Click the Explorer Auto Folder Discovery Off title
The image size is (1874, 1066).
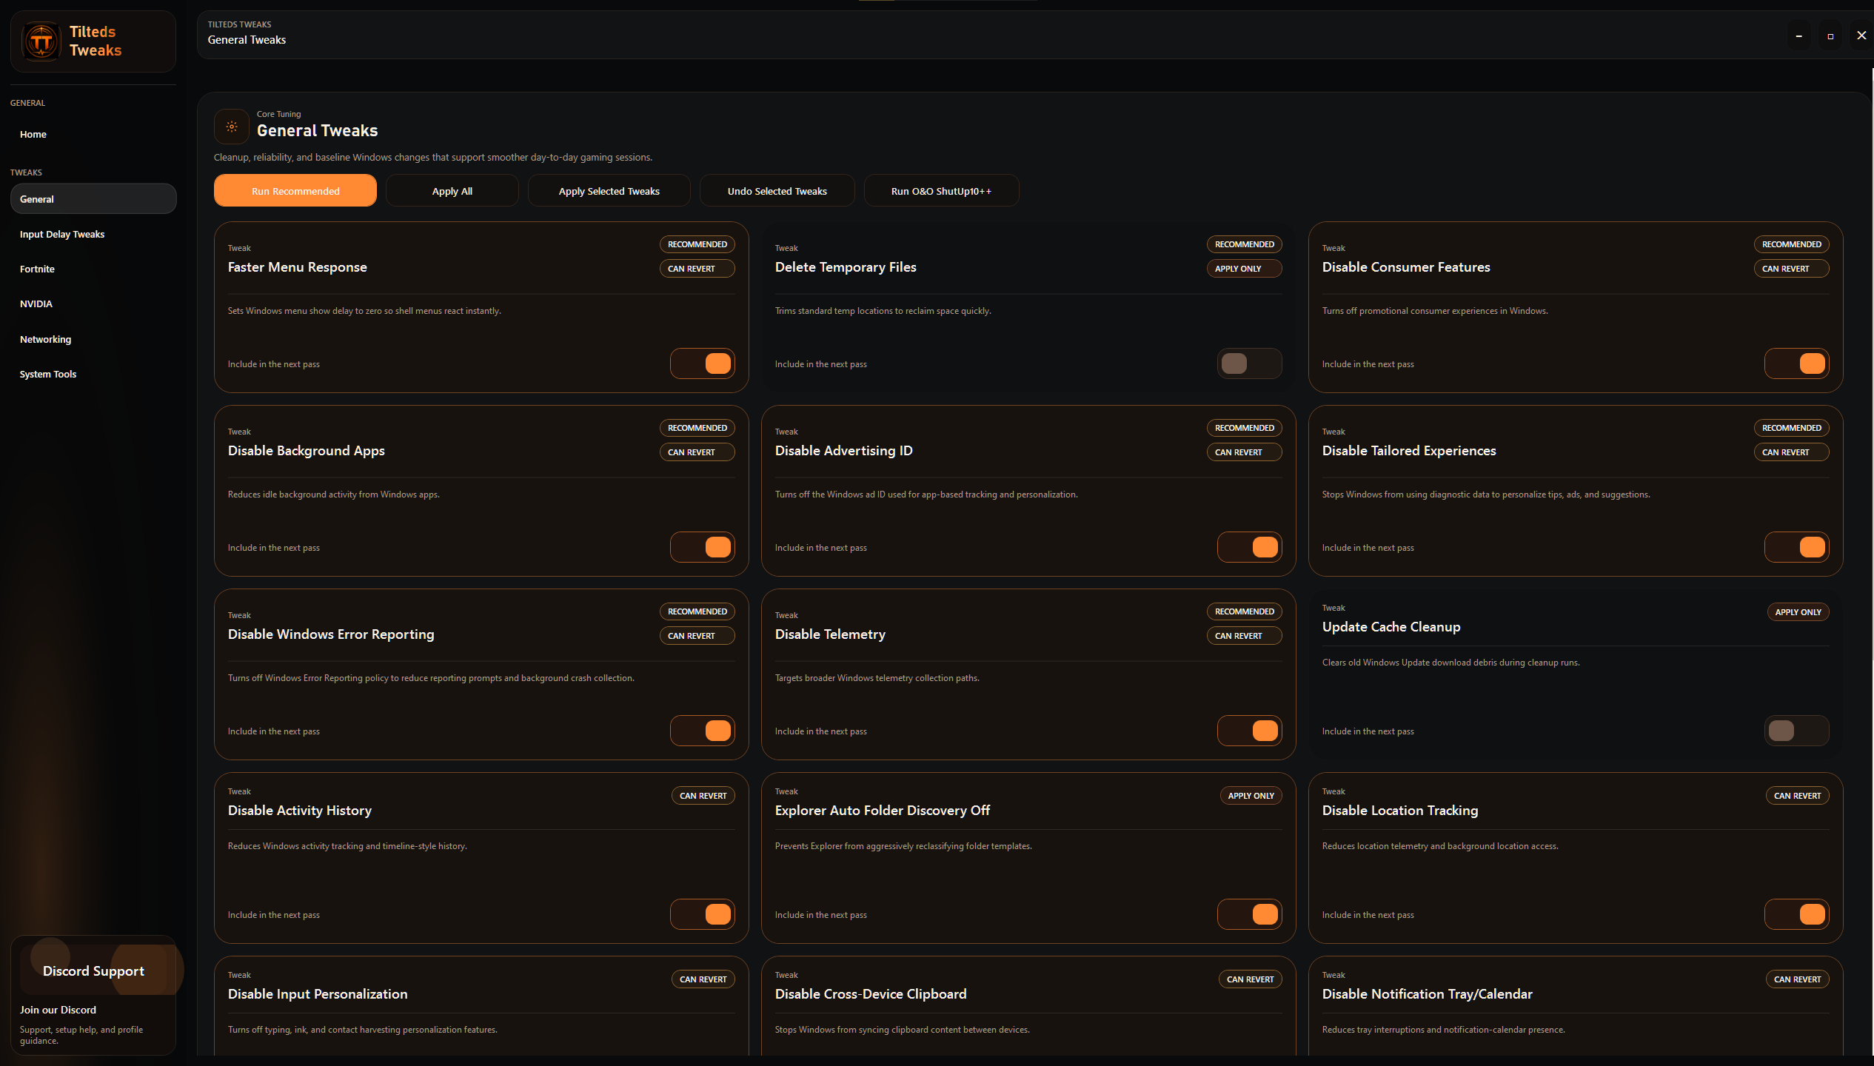coord(882,811)
